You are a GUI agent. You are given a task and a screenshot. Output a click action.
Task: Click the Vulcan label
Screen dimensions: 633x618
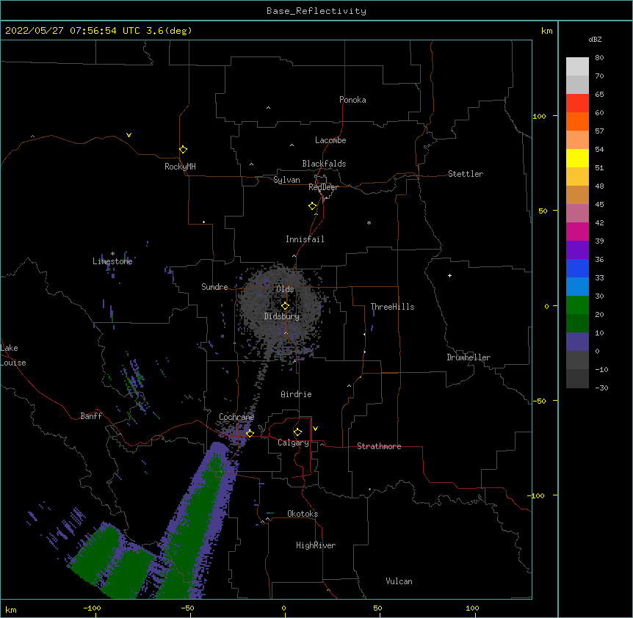399,581
